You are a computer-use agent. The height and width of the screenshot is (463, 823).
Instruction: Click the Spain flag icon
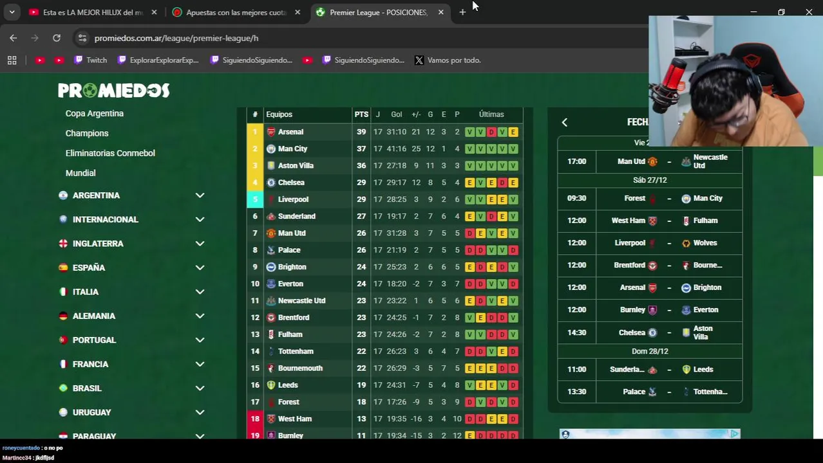pos(63,268)
